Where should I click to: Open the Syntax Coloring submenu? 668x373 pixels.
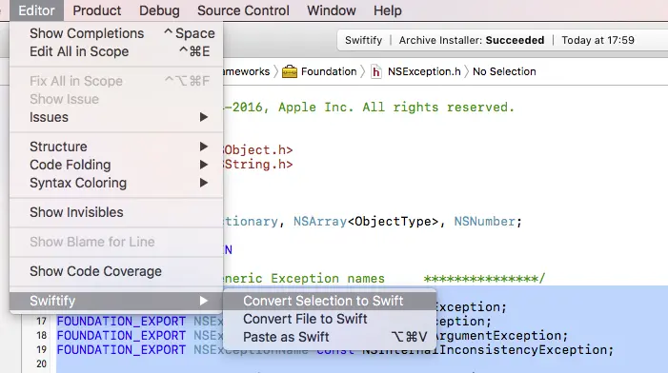pyautogui.click(x=116, y=183)
